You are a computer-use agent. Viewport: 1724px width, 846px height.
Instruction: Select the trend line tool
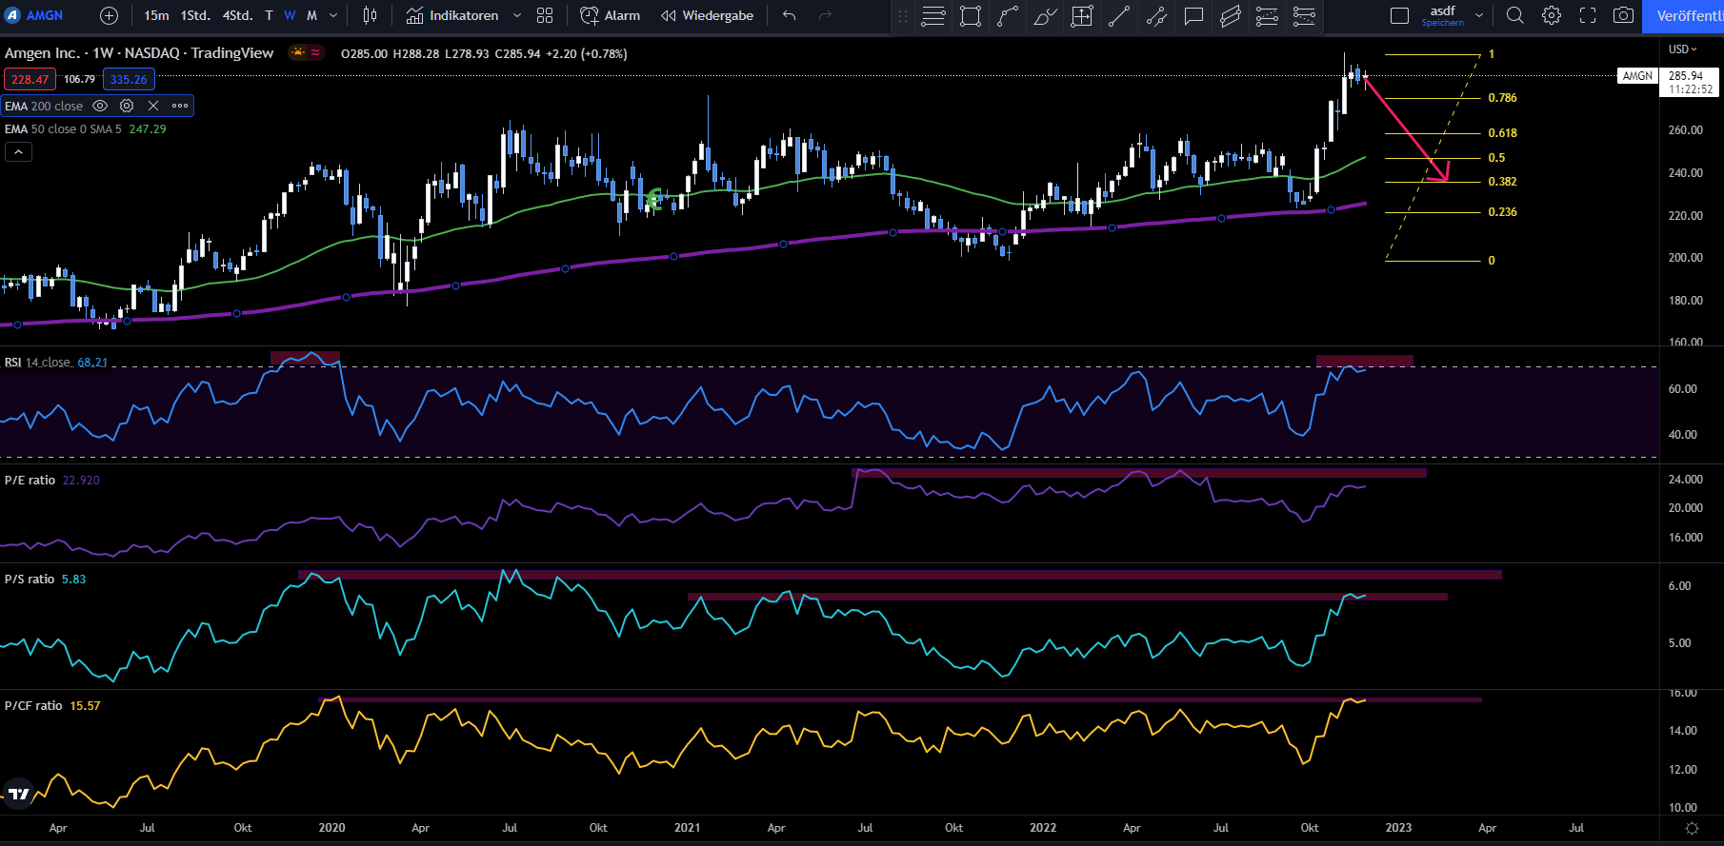[1119, 15]
